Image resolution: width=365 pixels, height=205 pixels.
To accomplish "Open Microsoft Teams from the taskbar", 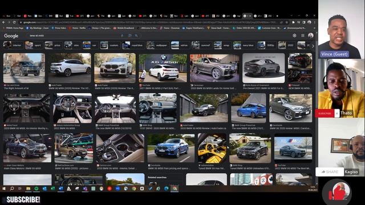I will [x=85, y=188].
